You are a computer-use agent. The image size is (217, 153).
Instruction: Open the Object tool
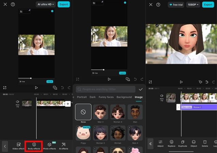tap(193, 143)
